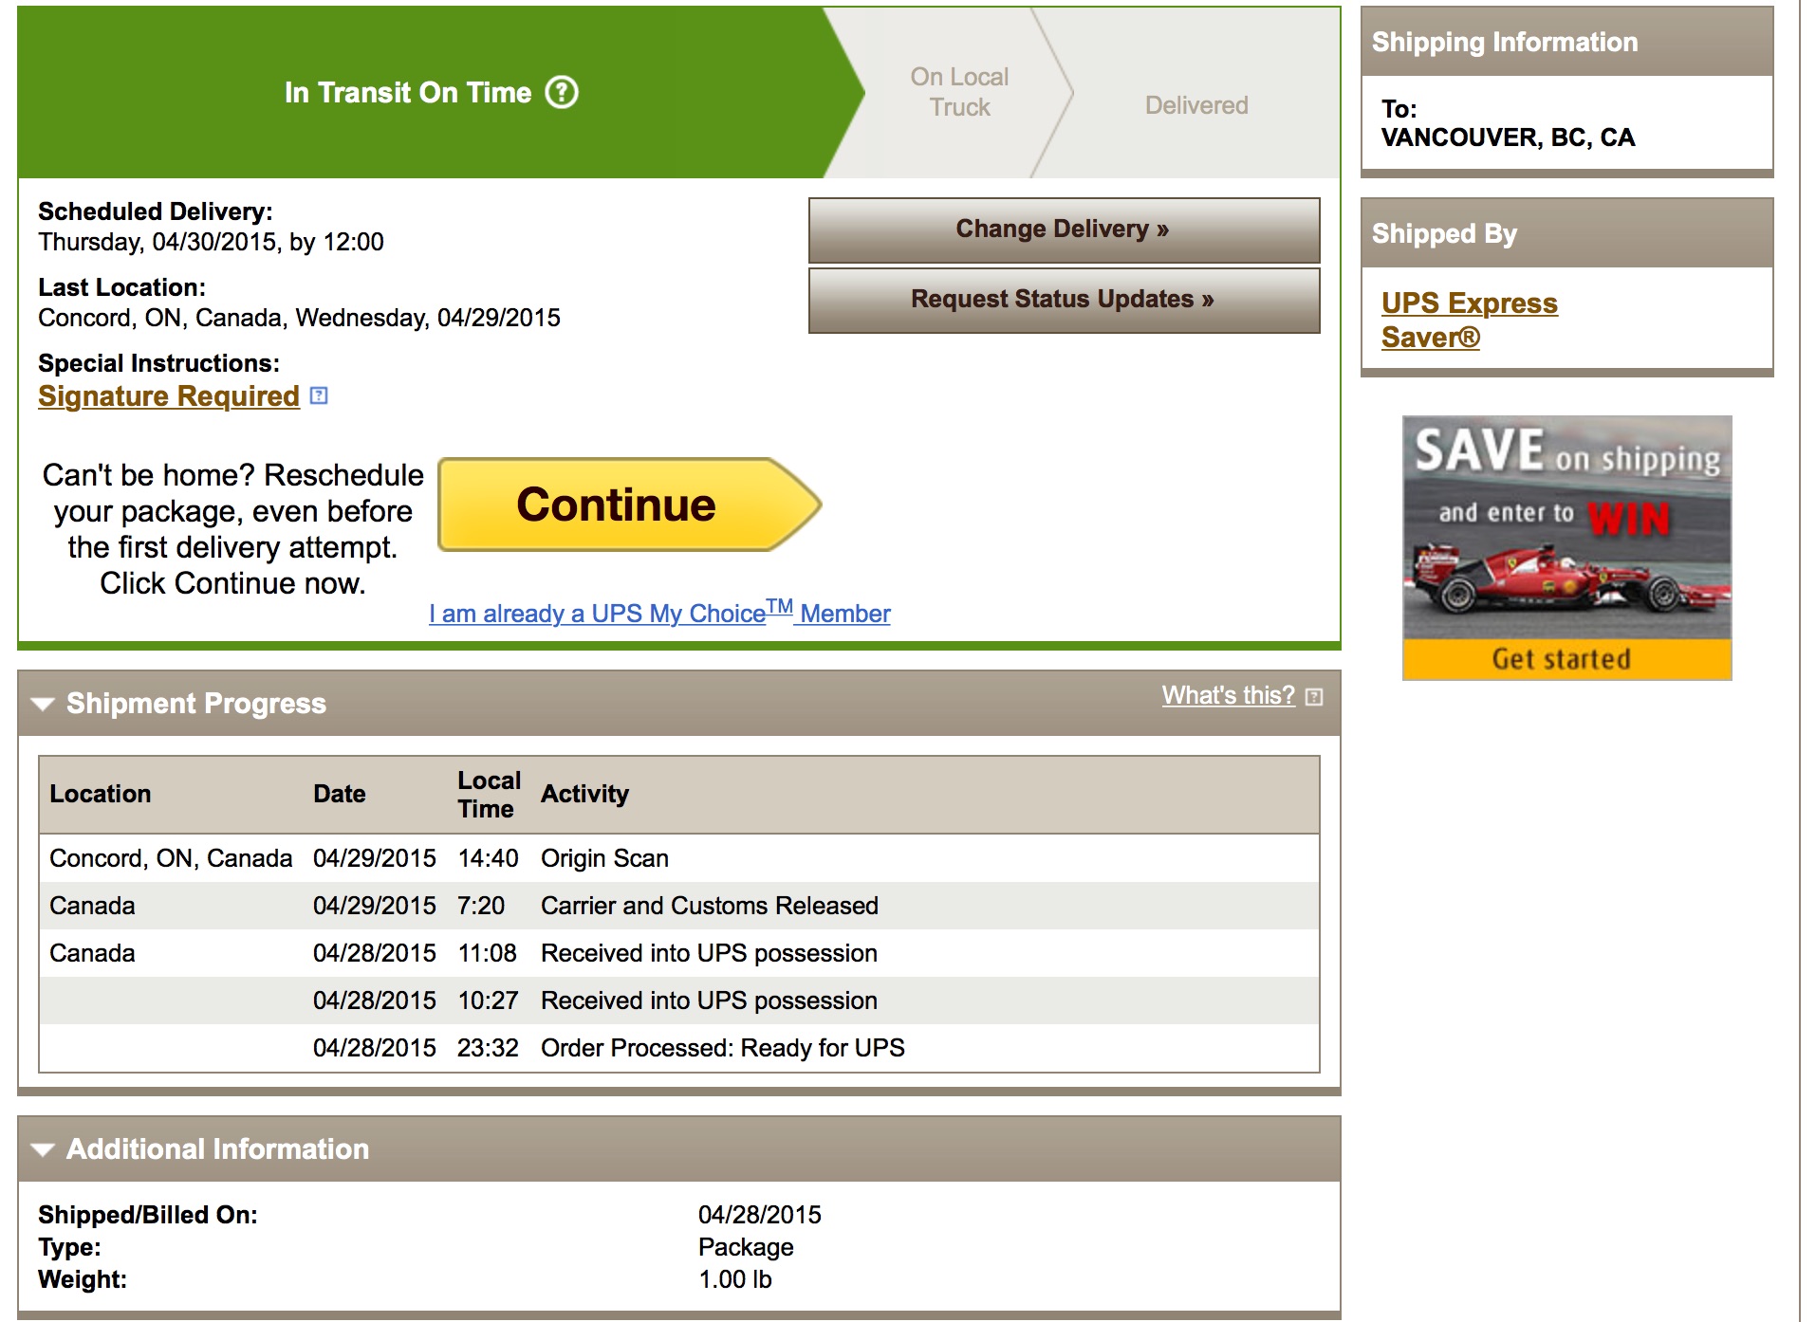Click the help icon next to What's this?
Image resolution: width=1816 pixels, height=1322 pixels.
point(1314,697)
